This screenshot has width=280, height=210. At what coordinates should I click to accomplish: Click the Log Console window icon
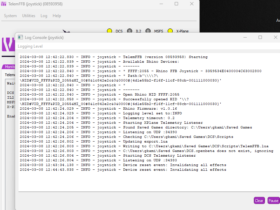(x=20, y=37)
